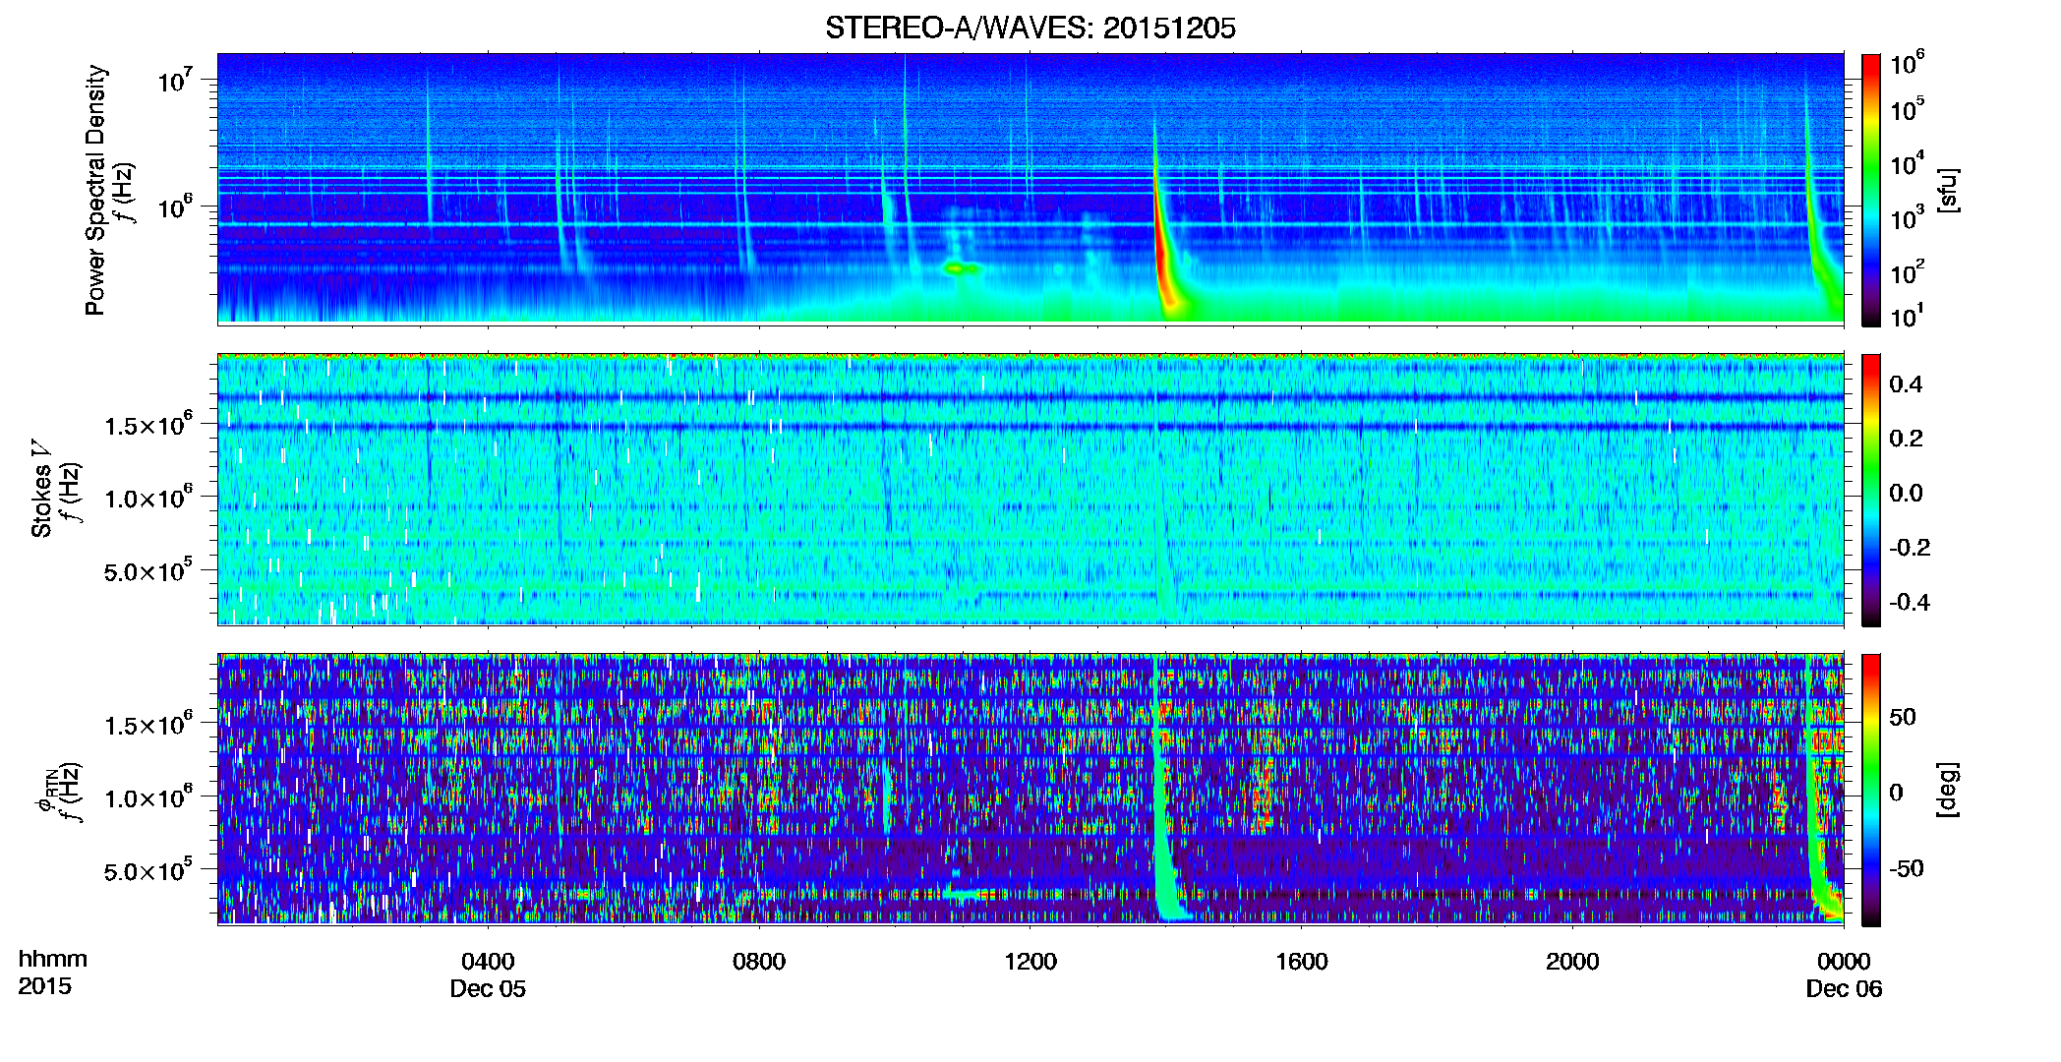Click 1.5×10^6 tick on the φRTN panel
Image resolution: width=2061 pixels, height=1062 pixels.
[x=148, y=725]
